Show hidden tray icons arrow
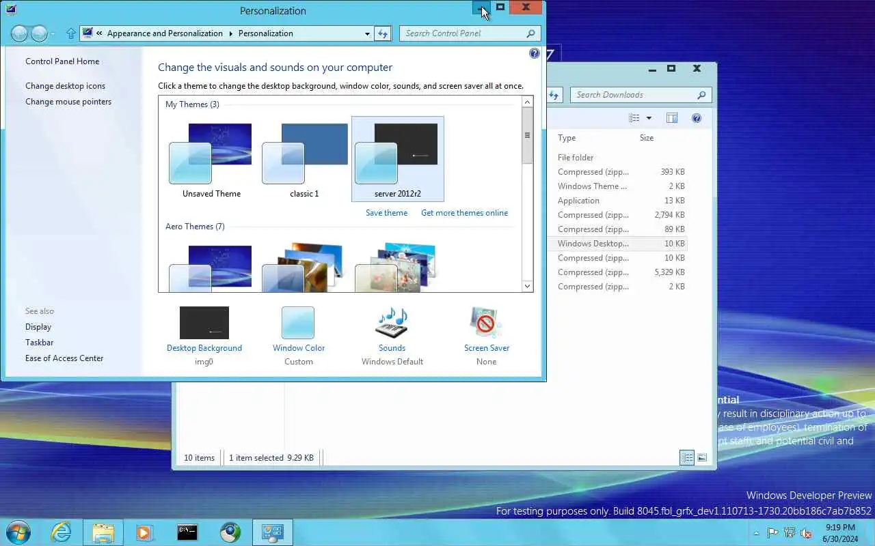Image resolution: width=875 pixels, height=546 pixels. [x=756, y=533]
